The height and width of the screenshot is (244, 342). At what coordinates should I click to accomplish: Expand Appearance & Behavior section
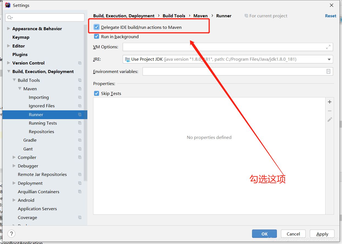click(x=9, y=29)
